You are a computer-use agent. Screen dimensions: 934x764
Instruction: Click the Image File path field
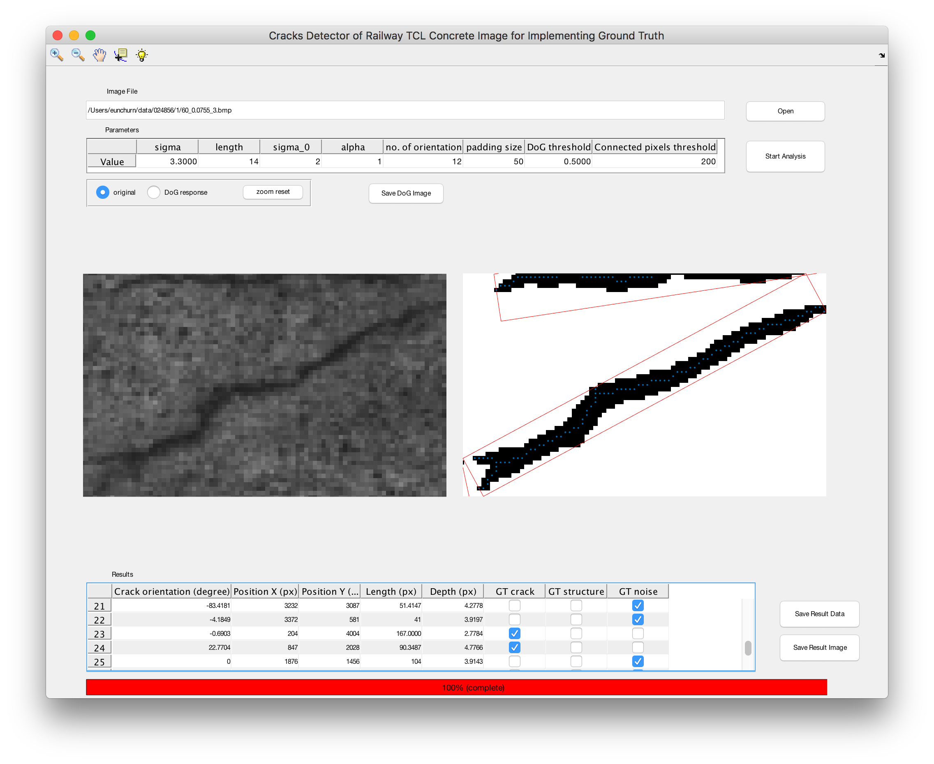[405, 110]
